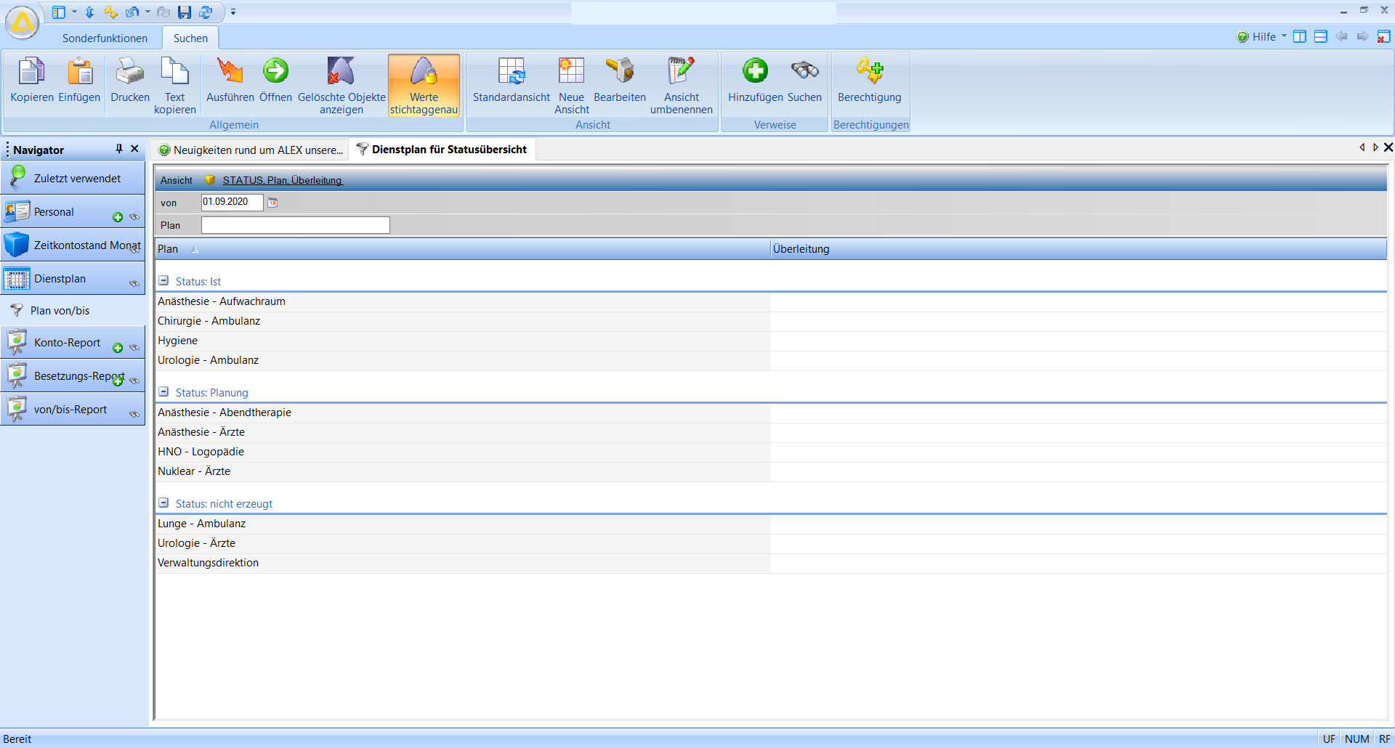Pin the Navigator panel
The height and width of the screenshot is (748, 1395).
119,149
